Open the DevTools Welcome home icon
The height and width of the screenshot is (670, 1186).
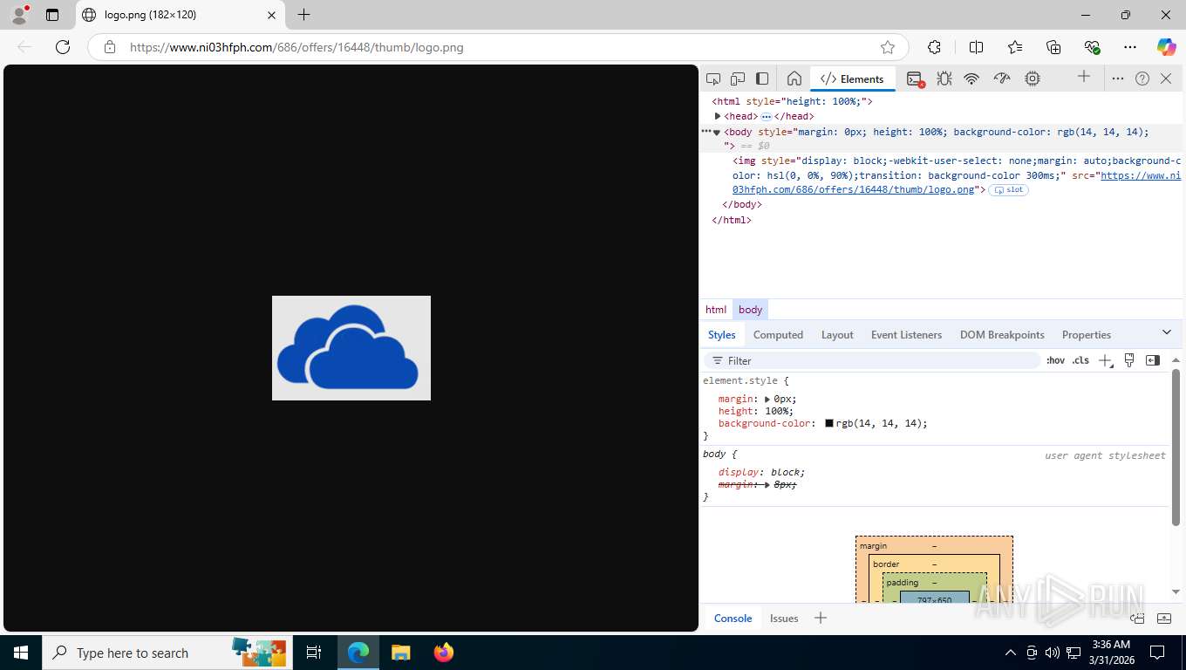coord(794,79)
